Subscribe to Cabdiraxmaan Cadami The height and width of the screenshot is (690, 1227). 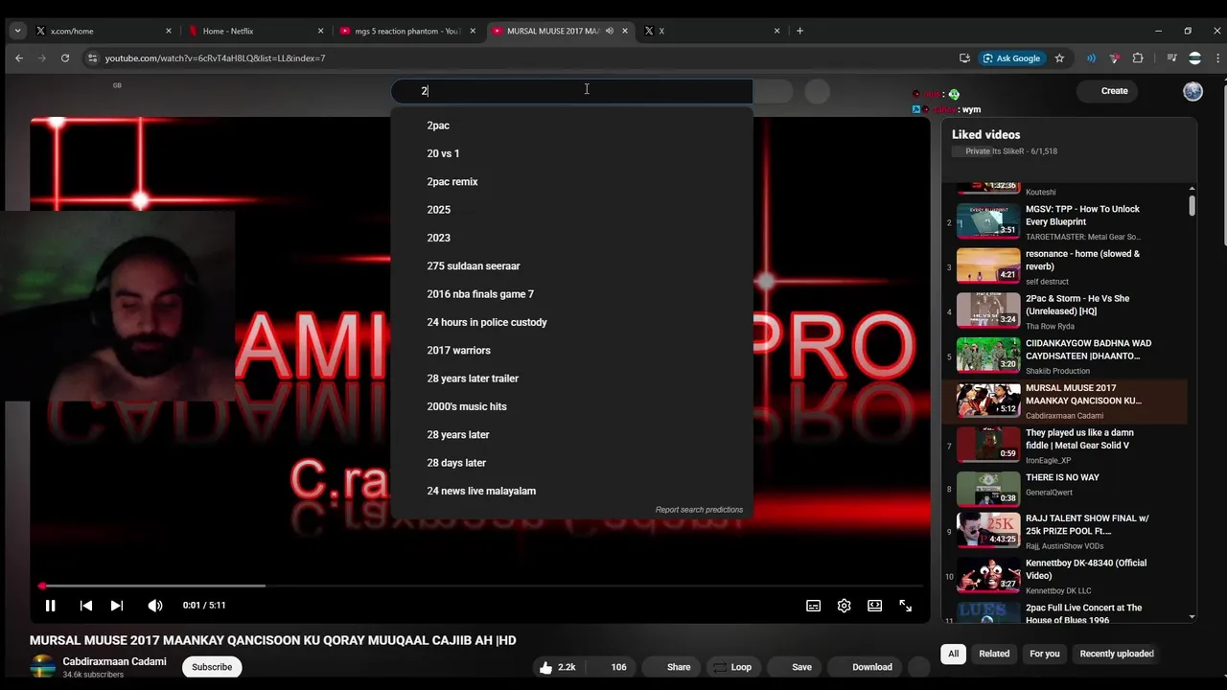click(212, 667)
